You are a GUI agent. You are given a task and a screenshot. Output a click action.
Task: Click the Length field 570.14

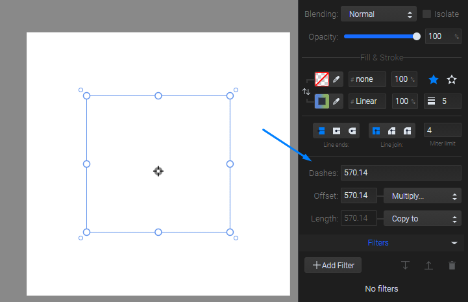click(x=359, y=218)
